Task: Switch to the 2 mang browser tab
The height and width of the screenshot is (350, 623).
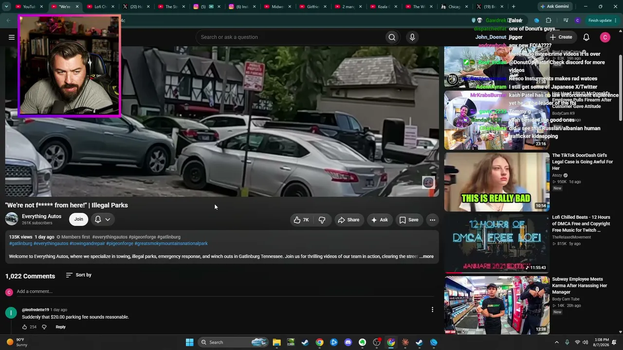Action: (348, 7)
